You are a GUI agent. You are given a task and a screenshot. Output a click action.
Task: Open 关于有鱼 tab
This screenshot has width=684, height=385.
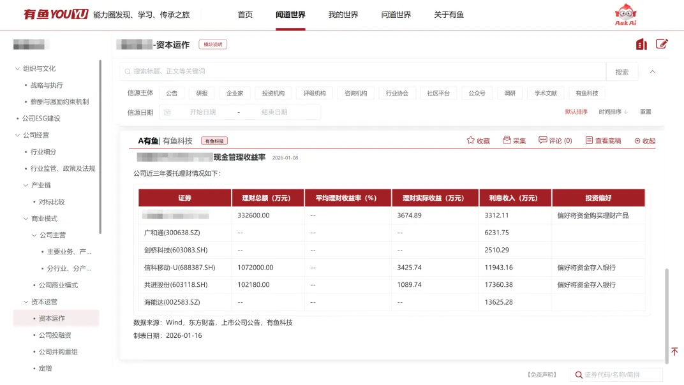[x=449, y=15]
